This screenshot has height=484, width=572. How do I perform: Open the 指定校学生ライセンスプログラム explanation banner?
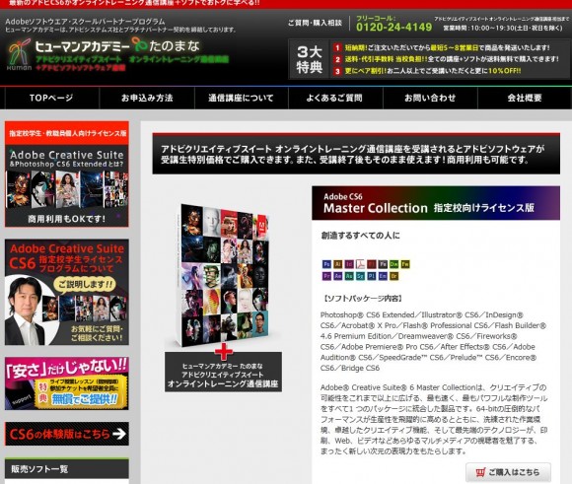67,292
